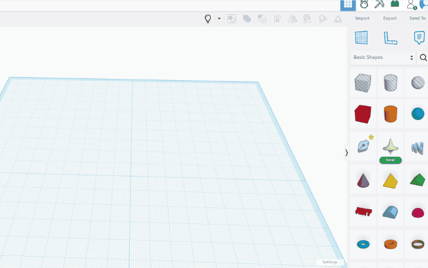Image resolution: width=428 pixels, height=268 pixels.
Task: Select the red Box shape
Action: pyautogui.click(x=363, y=114)
